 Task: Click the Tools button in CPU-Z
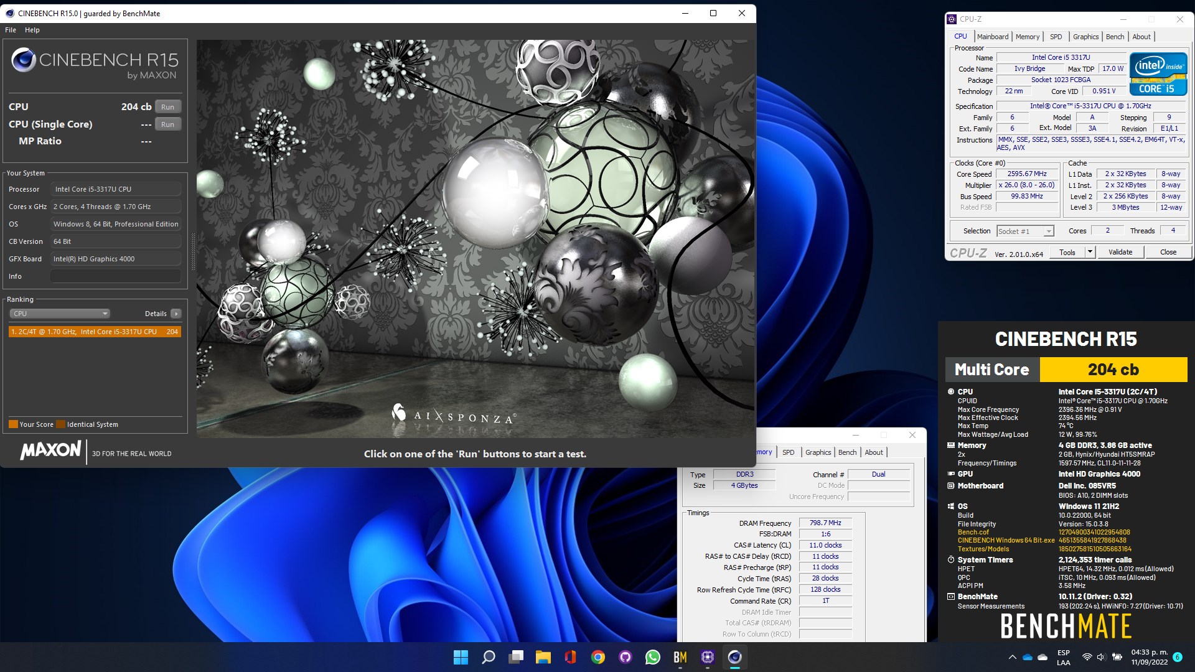click(x=1067, y=252)
